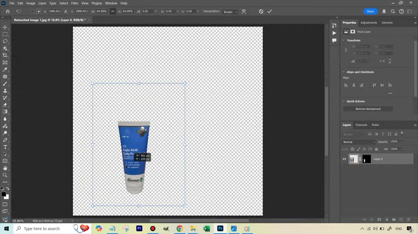
Task: Open Edit Toolbar three dots
Action: pos(5,182)
